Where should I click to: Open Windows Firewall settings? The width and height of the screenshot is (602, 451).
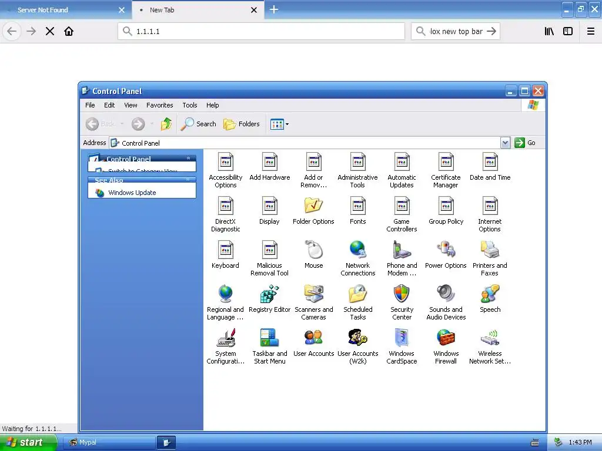(446, 346)
